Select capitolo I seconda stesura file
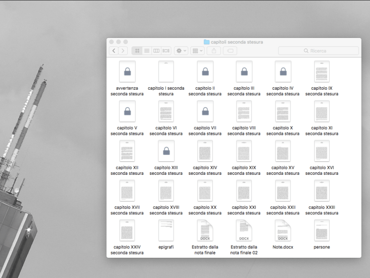Viewport: 370px width, 278px height. tap(166, 72)
